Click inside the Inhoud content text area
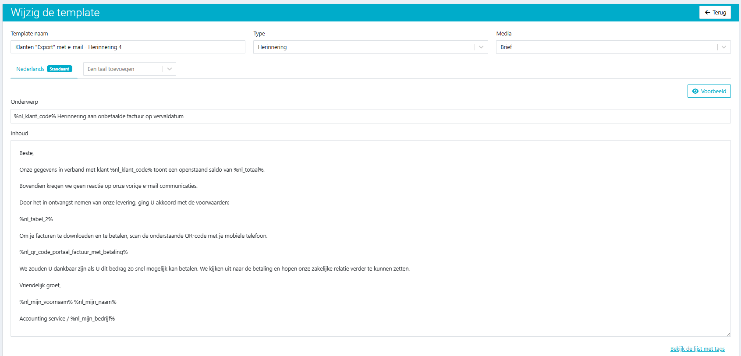 (370, 238)
